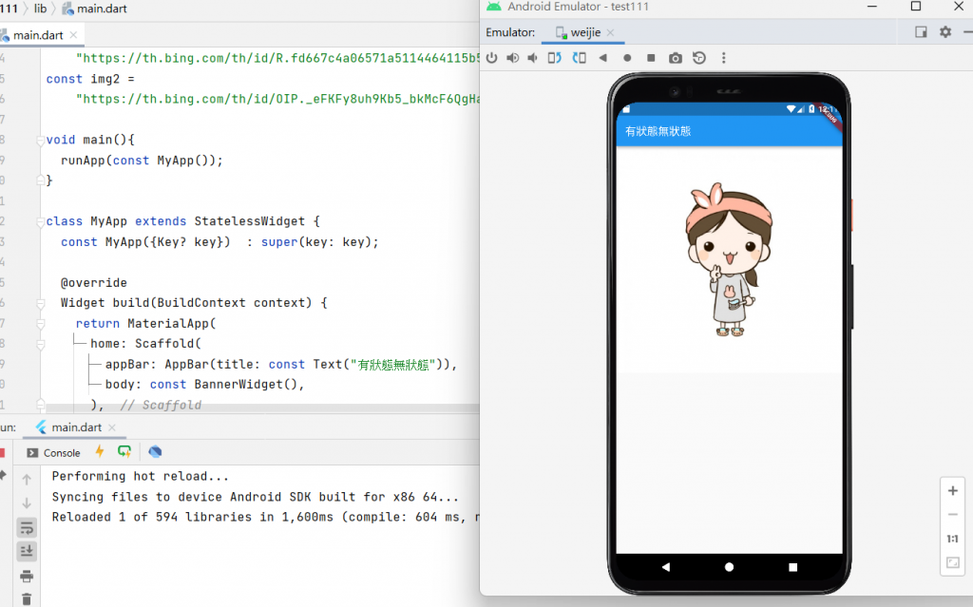
Task: Open the Console tab
Action: [54, 452]
